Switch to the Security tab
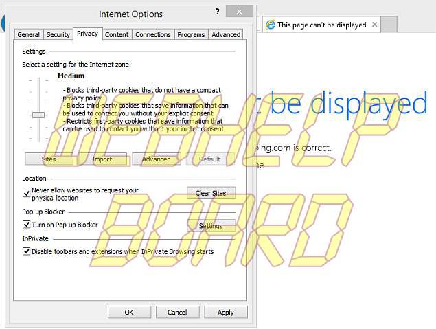436x329 pixels. [x=58, y=34]
